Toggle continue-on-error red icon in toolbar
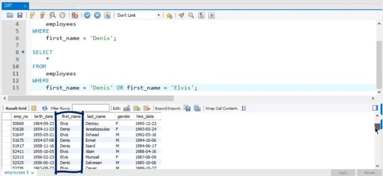Image resolution: width=383 pixels, height=176 pixels. click(x=75, y=15)
